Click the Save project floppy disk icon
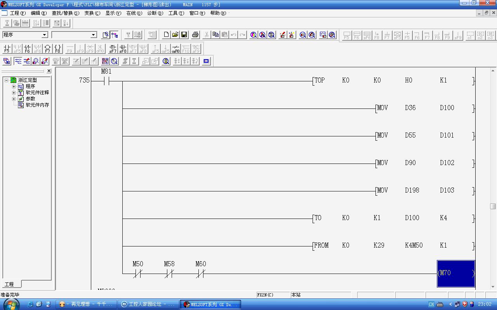Viewport: 497px width, 310px height. point(184,35)
